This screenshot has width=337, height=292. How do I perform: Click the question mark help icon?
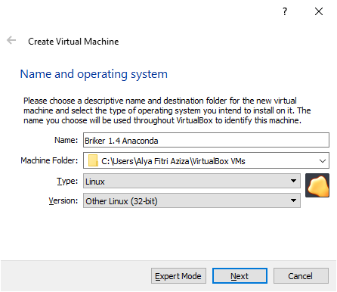(285, 11)
